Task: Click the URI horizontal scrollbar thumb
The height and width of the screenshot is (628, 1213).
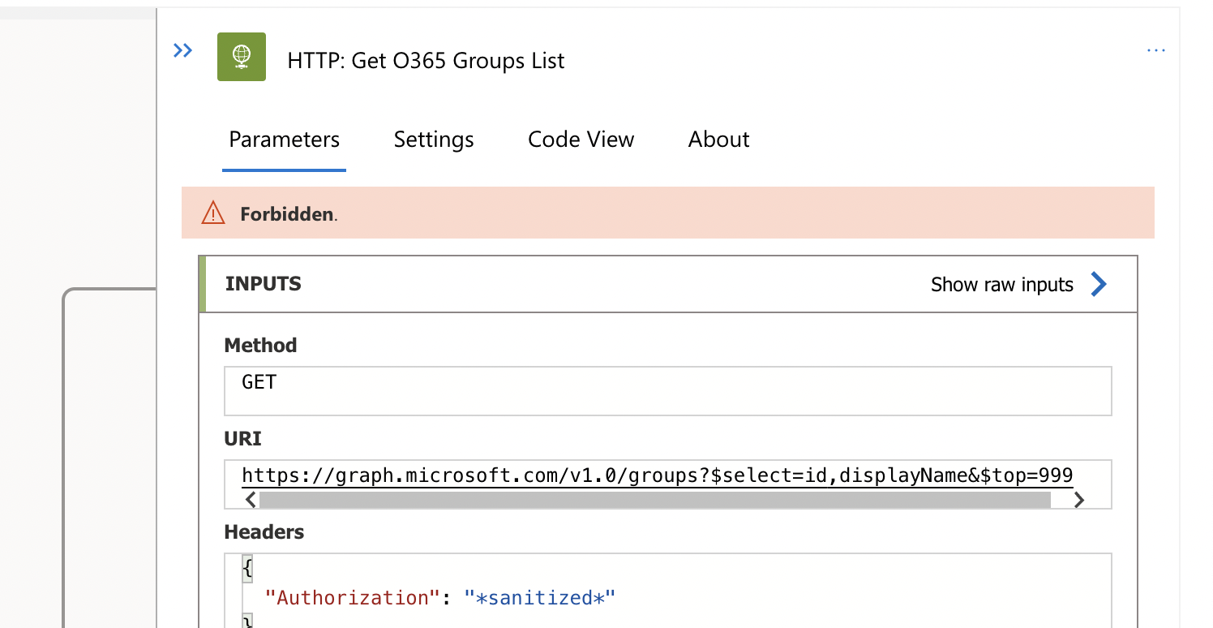Action: point(655,500)
